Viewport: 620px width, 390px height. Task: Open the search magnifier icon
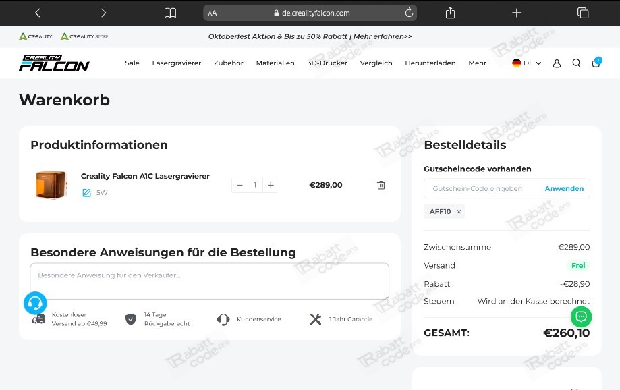point(577,63)
